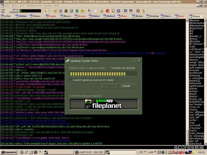The height and width of the screenshot is (155, 207).
Task: Switch to the #hwe channel tab
Action: pyautogui.click(x=122, y=16)
